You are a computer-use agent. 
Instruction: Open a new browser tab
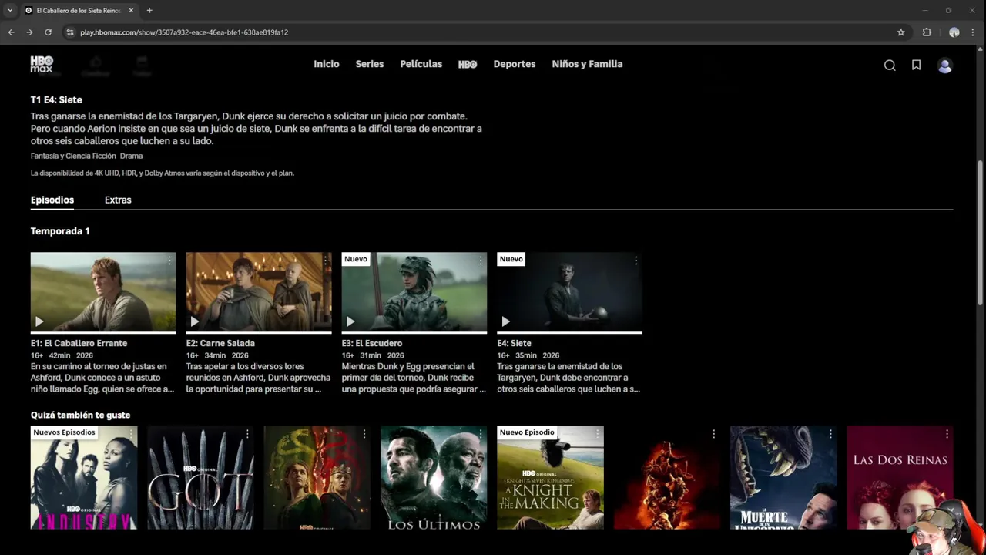pyautogui.click(x=149, y=10)
